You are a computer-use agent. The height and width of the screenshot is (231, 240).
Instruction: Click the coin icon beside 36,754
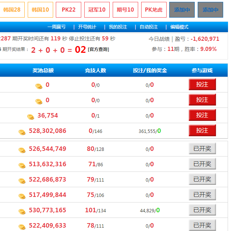point(31,117)
